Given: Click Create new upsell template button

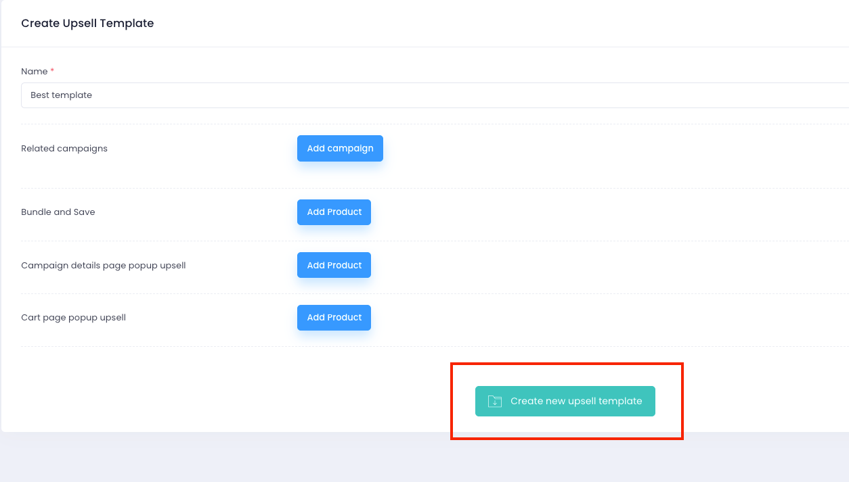Looking at the screenshot, I should [565, 401].
